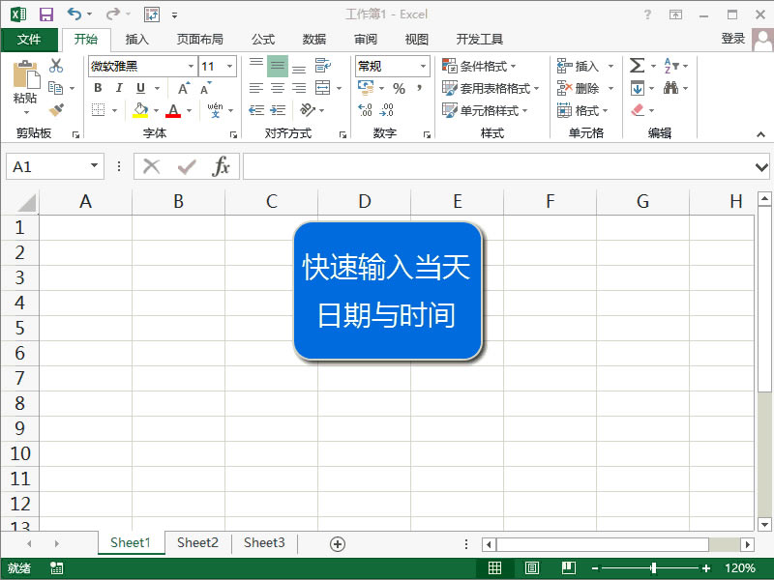The height and width of the screenshot is (580, 774).
Task: Switch to the 插入 ribbon tab
Action: pyautogui.click(x=134, y=40)
